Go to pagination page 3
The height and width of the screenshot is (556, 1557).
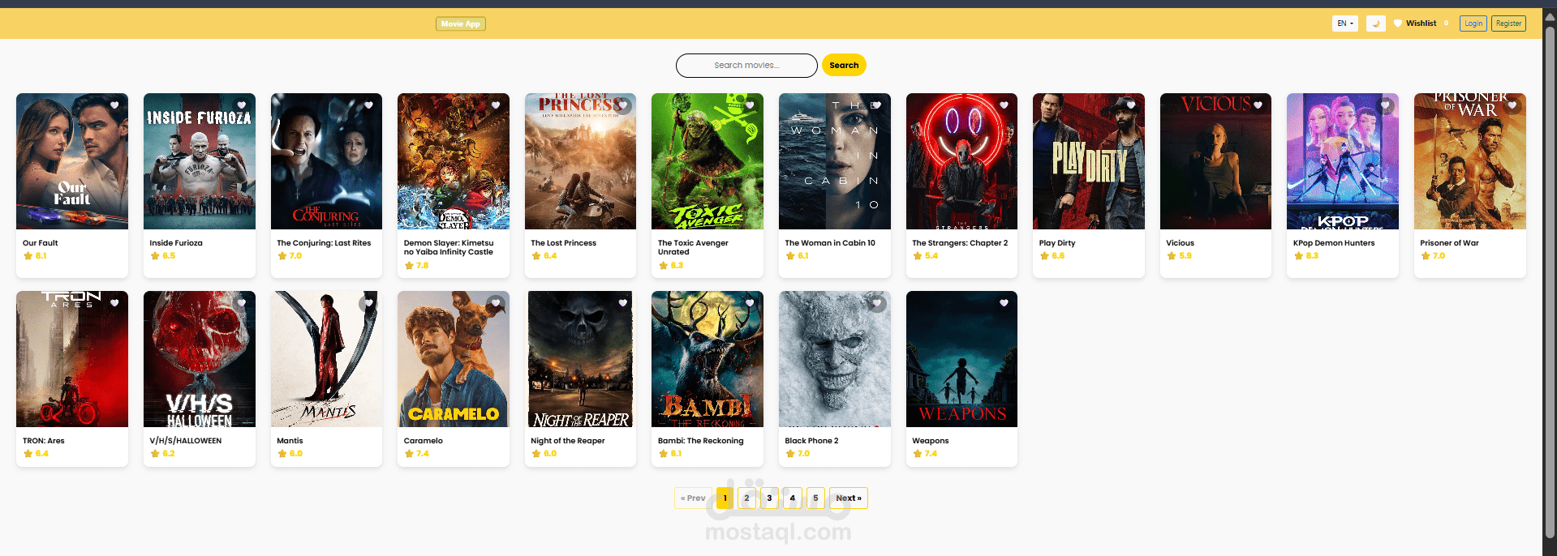pyautogui.click(x=769, y=498)
